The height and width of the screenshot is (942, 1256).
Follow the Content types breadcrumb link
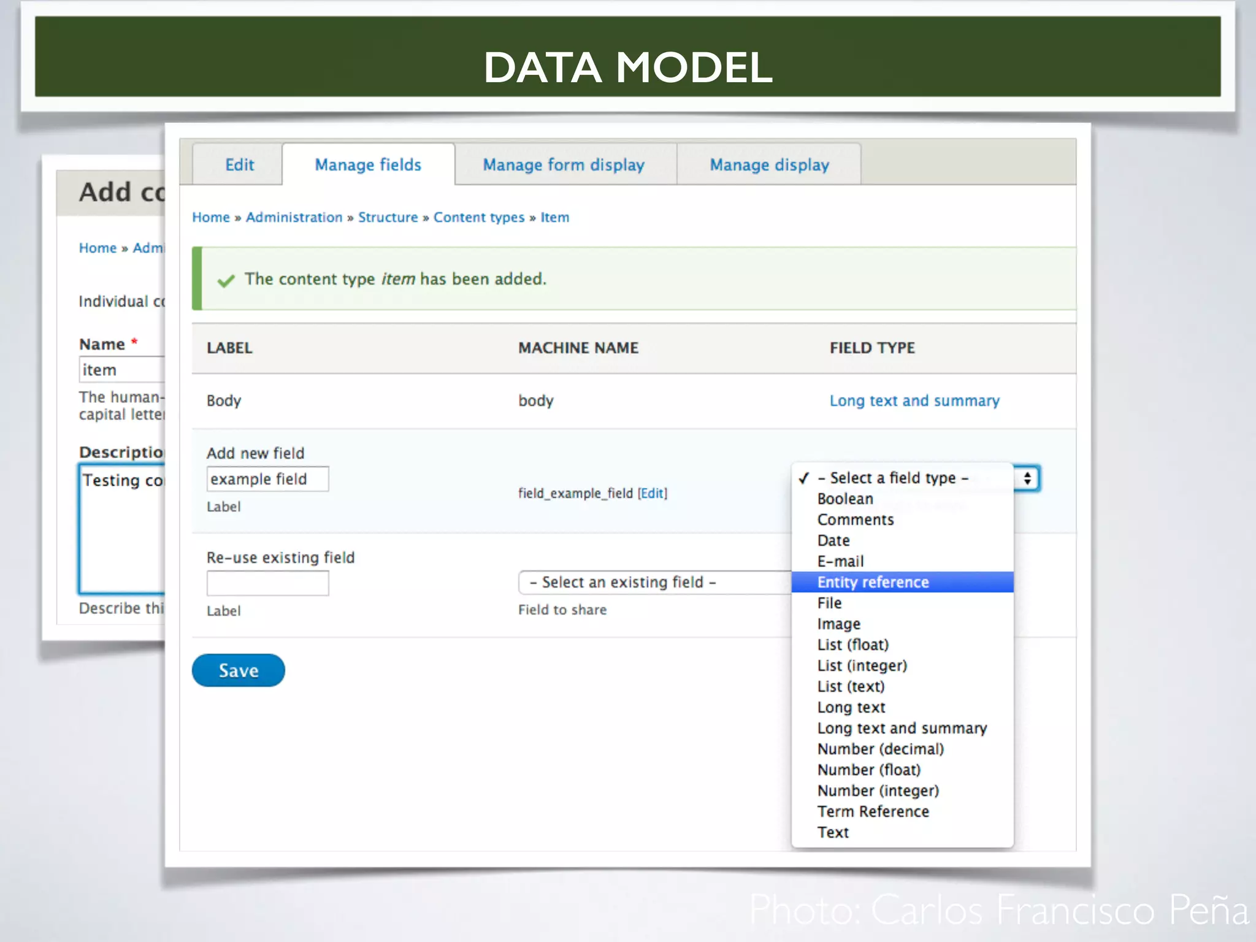(x=478, y=217)
